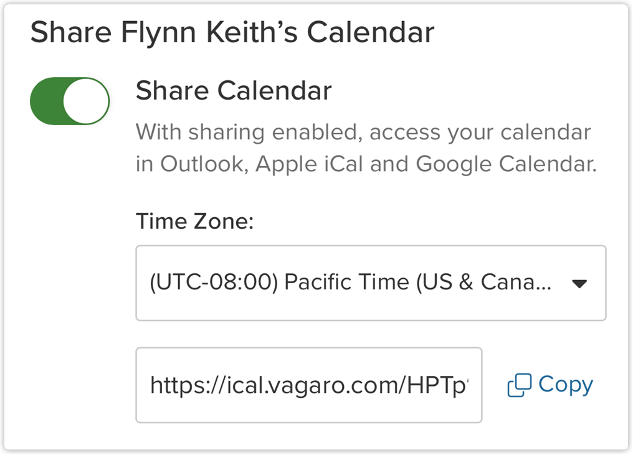Click the copy icon beside the URL
Screen dimensions: 633x455
(519, 386)
